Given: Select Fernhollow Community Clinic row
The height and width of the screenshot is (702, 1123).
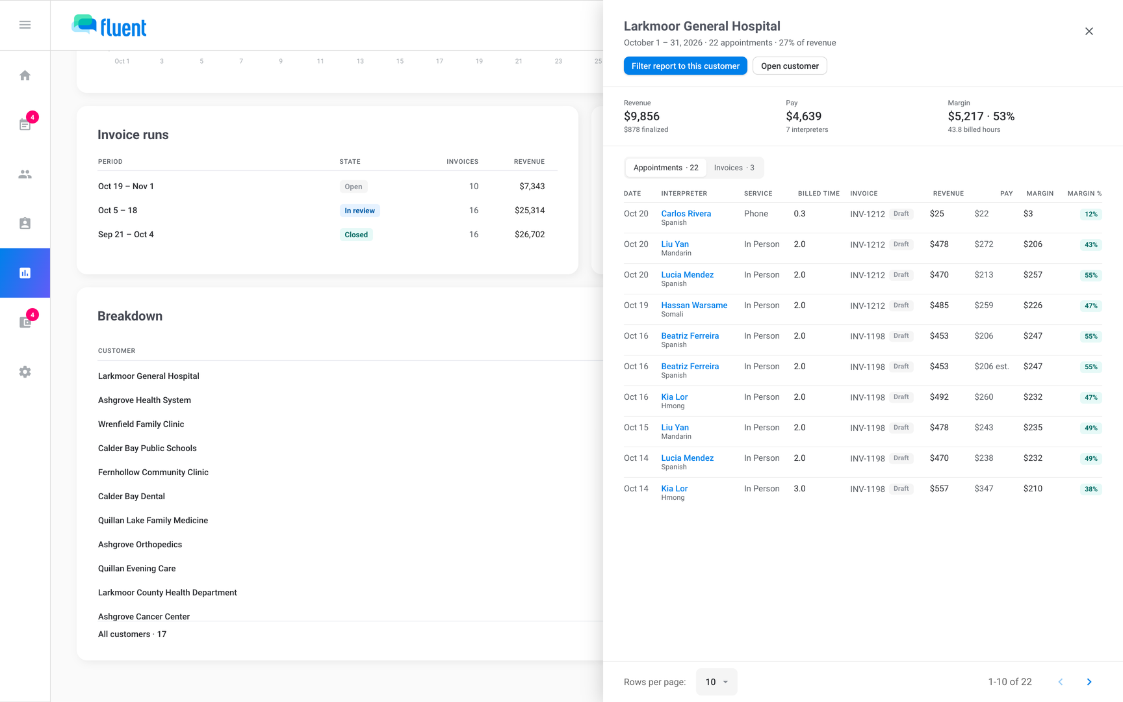Looking at the screenshot, I should (153, 473).
